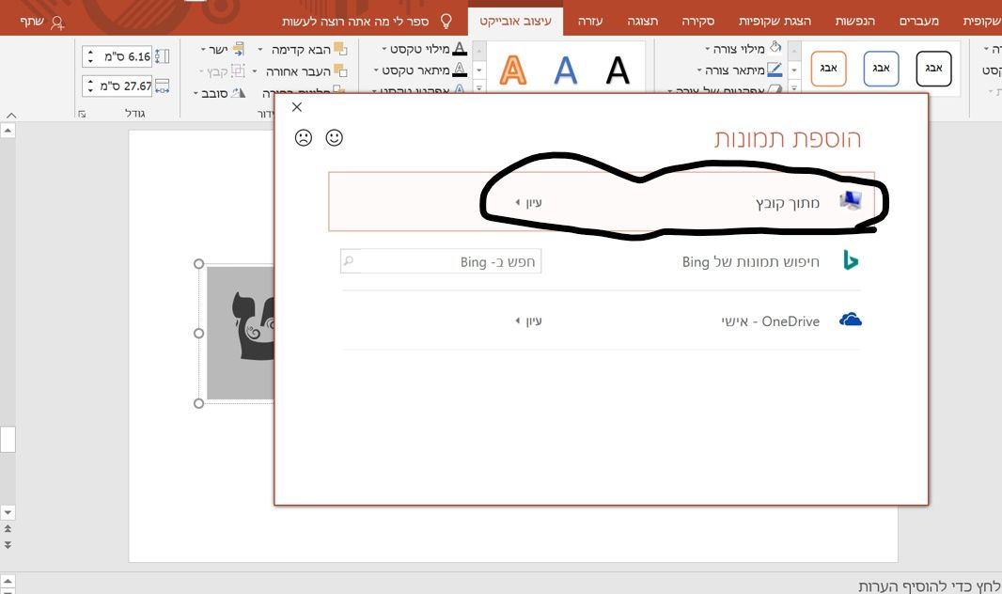
Task: Select the cat image on the slide
Action: (x=241, y=333)
